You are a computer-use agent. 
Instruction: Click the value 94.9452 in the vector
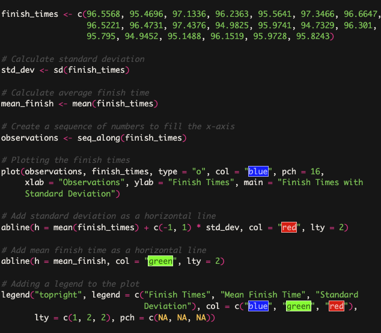point(141,36)
